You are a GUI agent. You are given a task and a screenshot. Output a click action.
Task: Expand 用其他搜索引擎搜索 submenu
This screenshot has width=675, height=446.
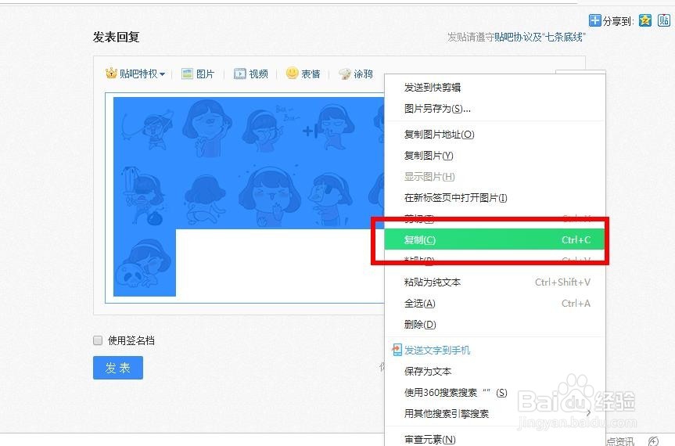(x=495, y=413)
